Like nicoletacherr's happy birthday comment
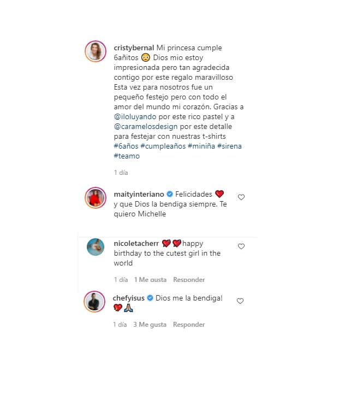Viewport: 345px width, 400px height. click(x=241, y=246)
